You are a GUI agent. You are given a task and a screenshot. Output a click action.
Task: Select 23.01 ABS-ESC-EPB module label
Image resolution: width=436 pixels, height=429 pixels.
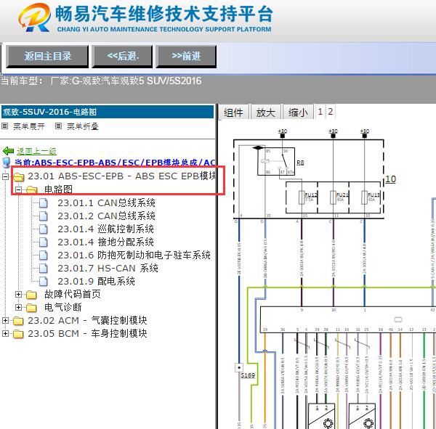click(x=121, y=176)
